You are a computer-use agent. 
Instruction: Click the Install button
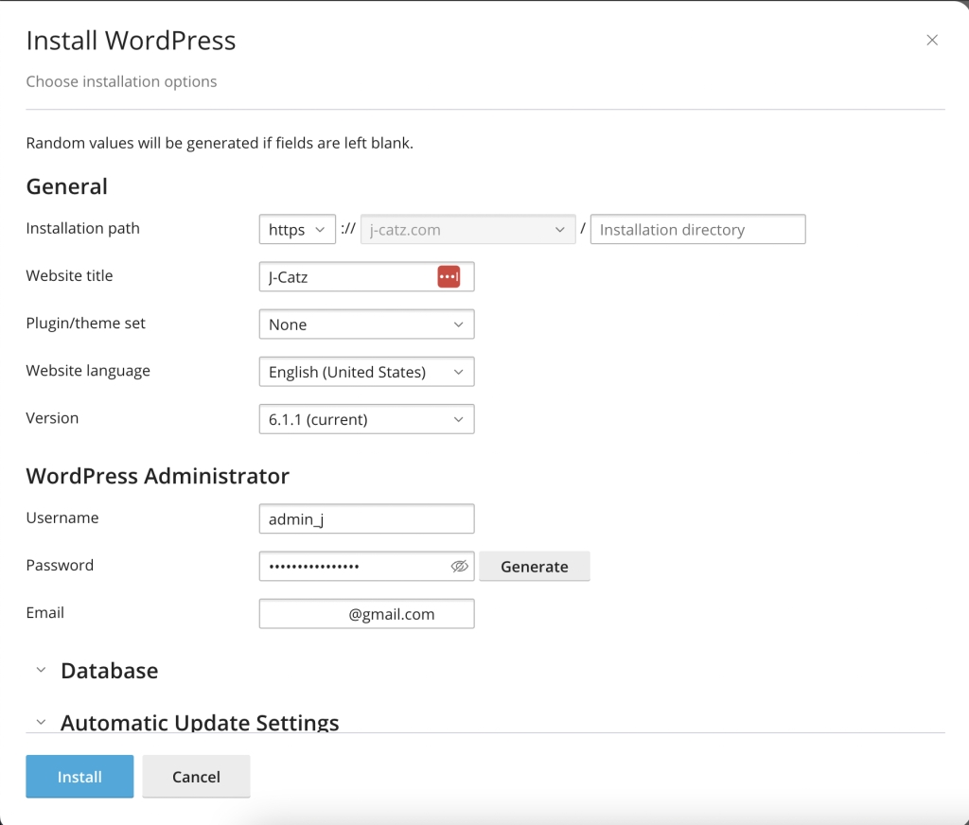(79, 776)
